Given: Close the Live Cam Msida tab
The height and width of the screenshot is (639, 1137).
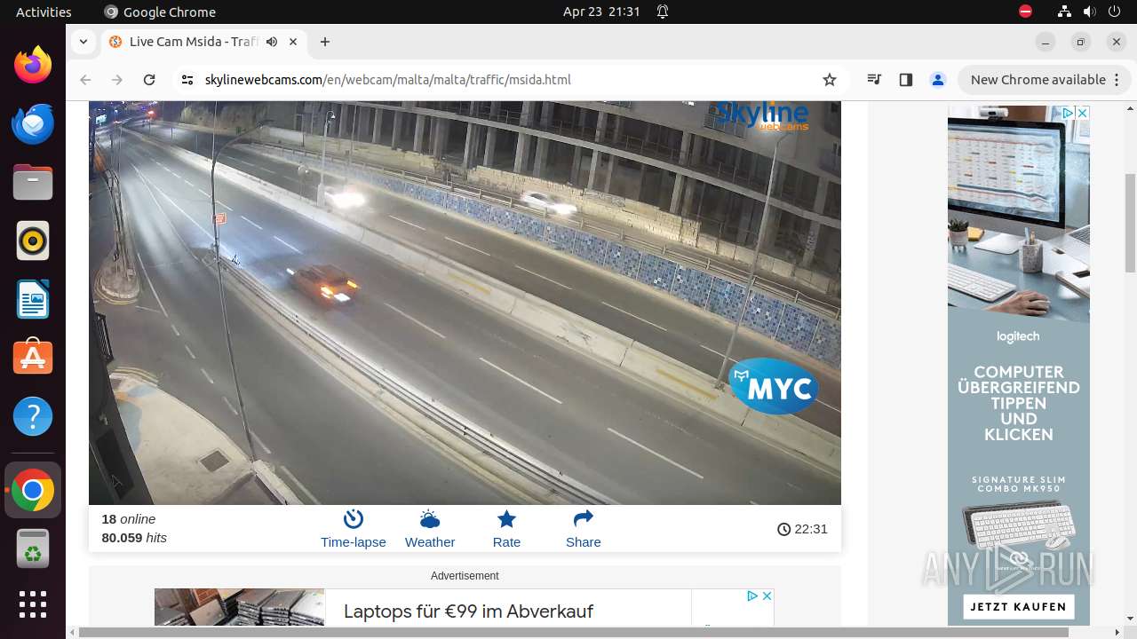Looking at the screenshot, I should [294, 42].
